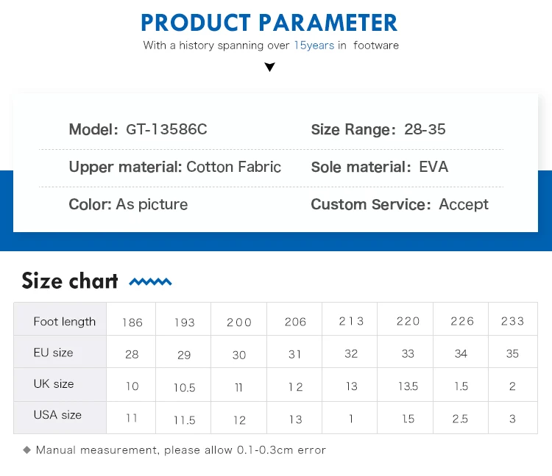Screen dimensions: 552x476
Task: Click the diamond bullet before Manual measurement
Action: coord(26,450)
